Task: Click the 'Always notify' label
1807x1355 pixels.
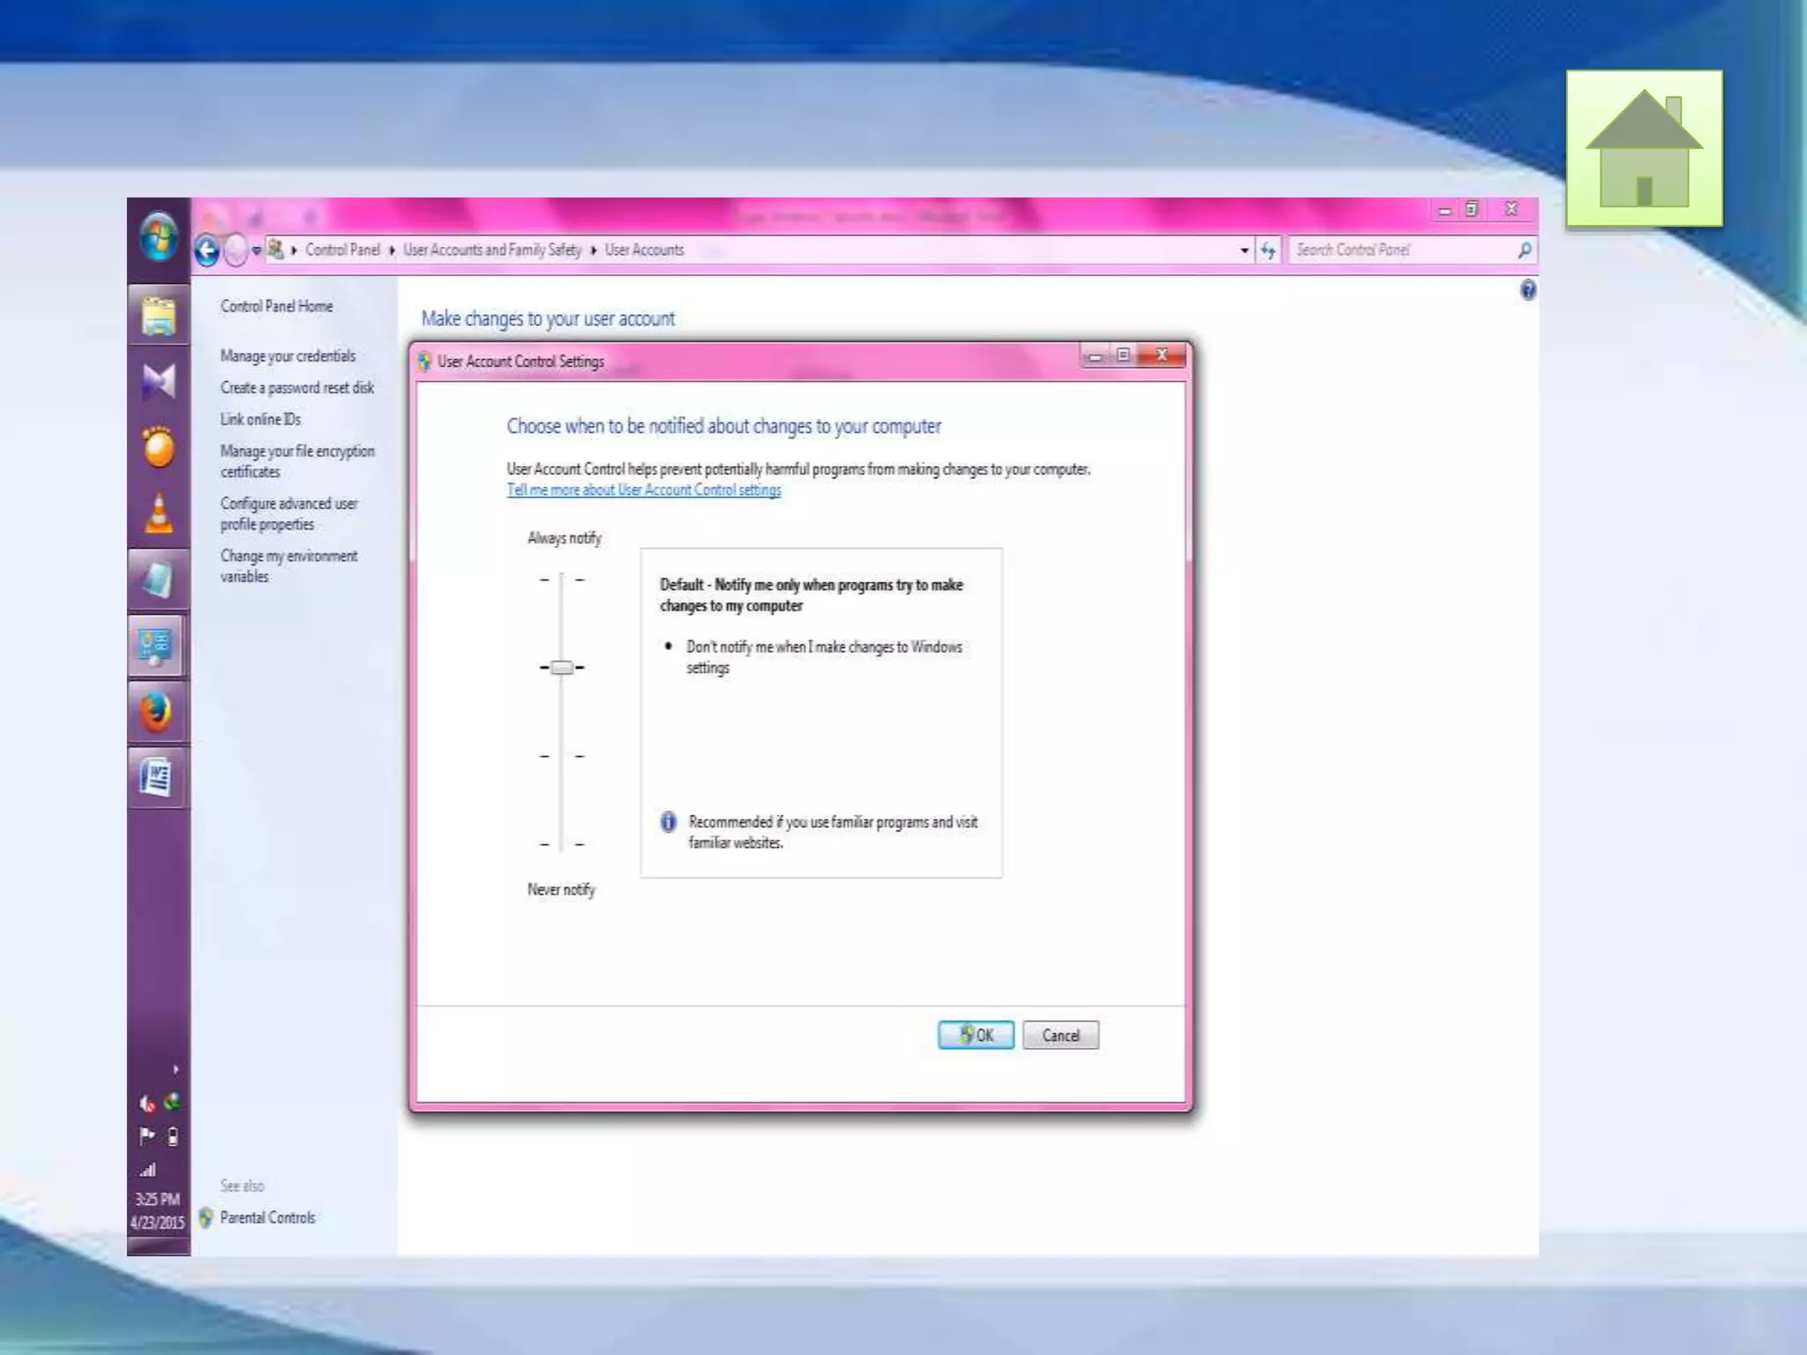Action: coord(565,538)
